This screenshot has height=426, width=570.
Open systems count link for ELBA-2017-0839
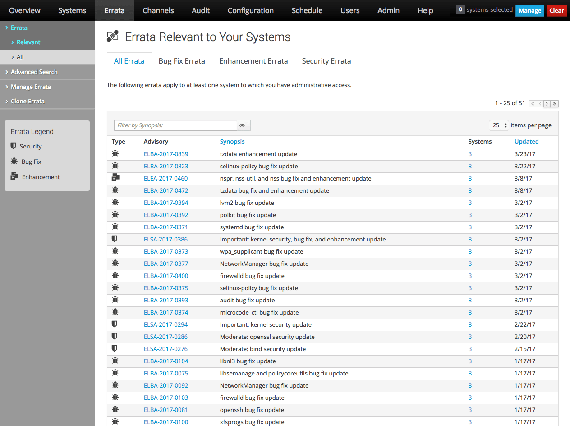470,154
